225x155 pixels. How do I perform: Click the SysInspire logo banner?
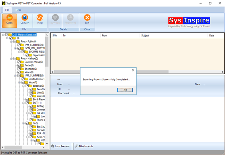[x=189, y=22]
